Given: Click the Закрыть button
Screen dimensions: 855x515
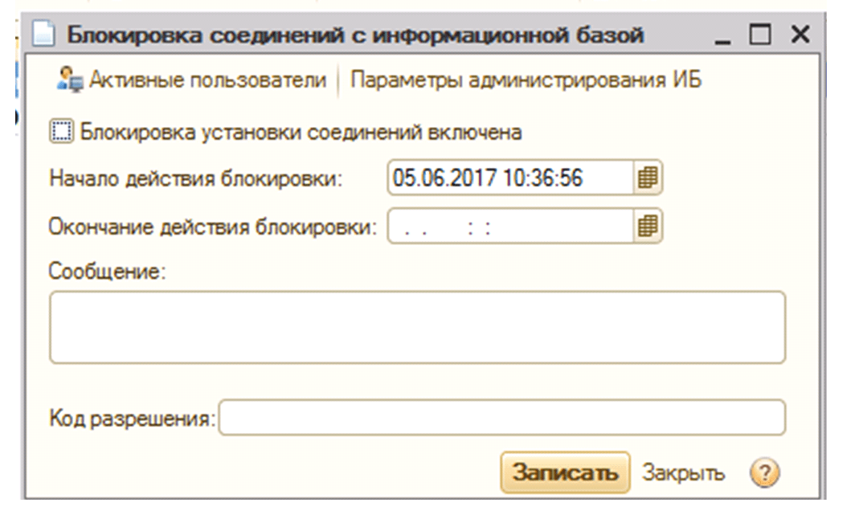Looking at the screenshot, I should [684, 473].
